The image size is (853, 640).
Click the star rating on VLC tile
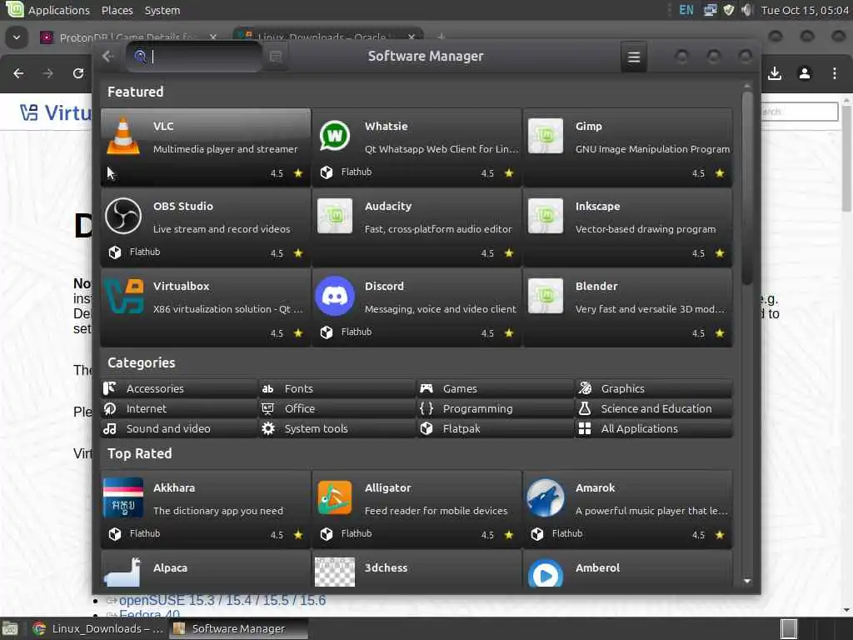[x=298, y=173]
